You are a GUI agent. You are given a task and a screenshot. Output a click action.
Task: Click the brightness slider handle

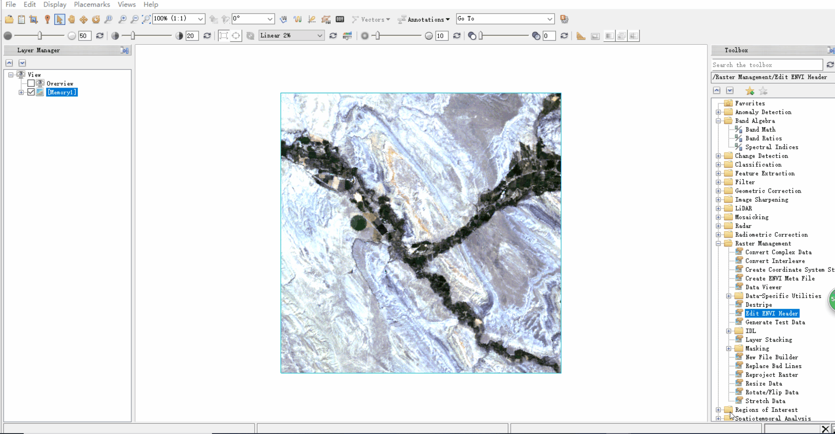click(x=40, y=35)
